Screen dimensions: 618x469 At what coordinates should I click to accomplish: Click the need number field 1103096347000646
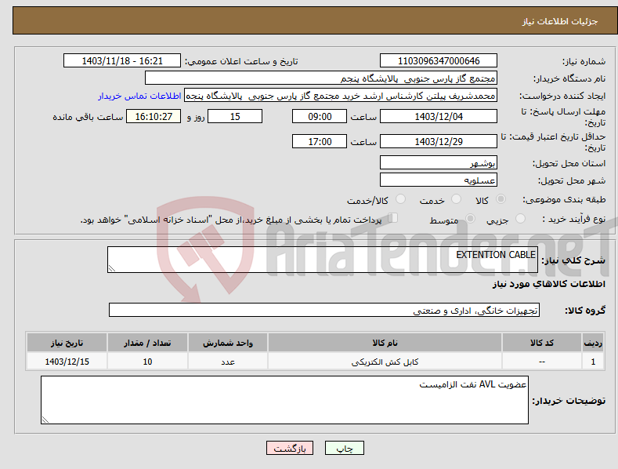pos(439,61)
